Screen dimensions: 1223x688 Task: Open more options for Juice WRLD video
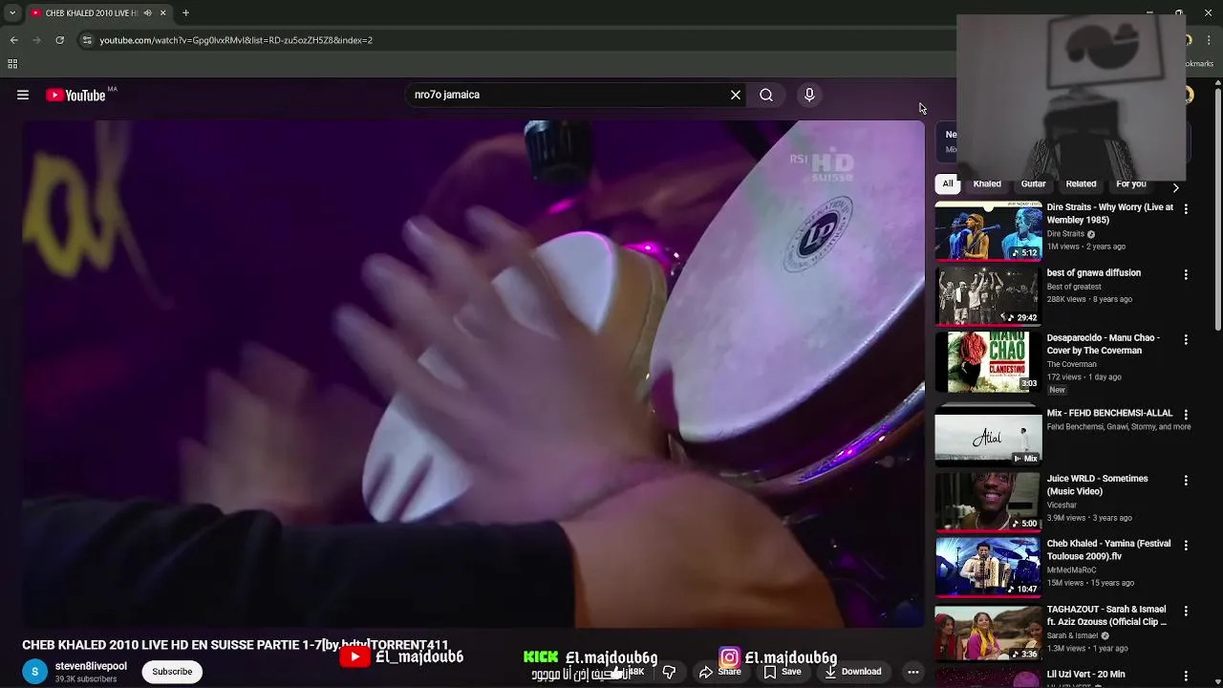pyautogui.click(x=1186, y=480)
